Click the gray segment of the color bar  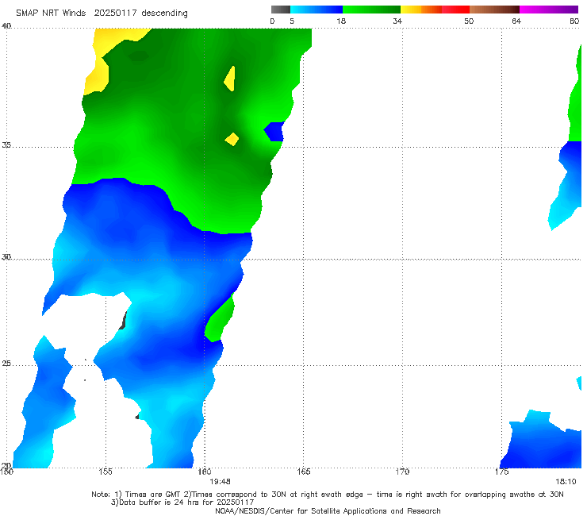281,10
